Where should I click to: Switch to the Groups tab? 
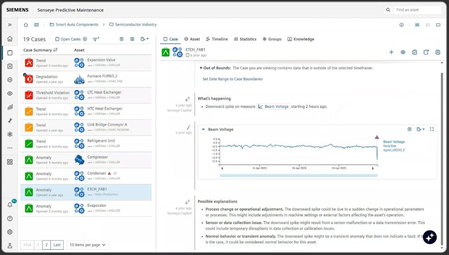click(272, 39)
